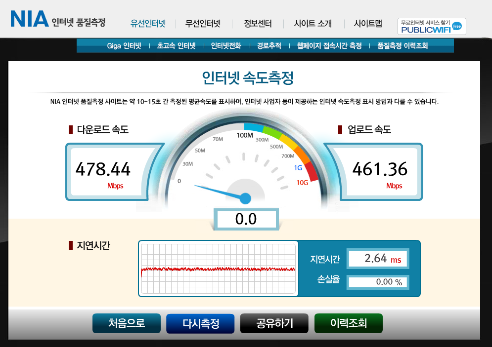Click the 업로드 속도 label
Viewport: 492px width, 347px height.
click(369, 129)
